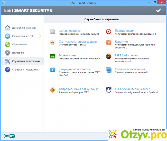Open the Файлы журнала link
The width and height of the screenshot is (167, 141).
click(x=70, y=31)
